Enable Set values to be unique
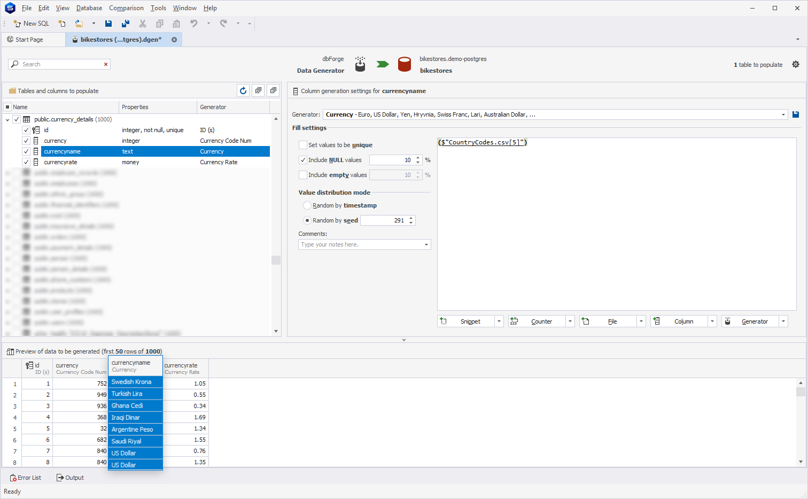Image resolution: width=808 pixels, height=499 pixels. [x=303, y=145]
